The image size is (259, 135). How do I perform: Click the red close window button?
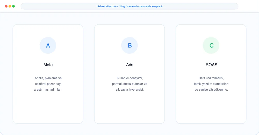tap(6, 6)
